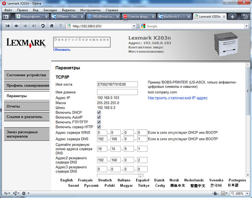Click Настроить статический IP-адрес link

click(x=178, y=98)
